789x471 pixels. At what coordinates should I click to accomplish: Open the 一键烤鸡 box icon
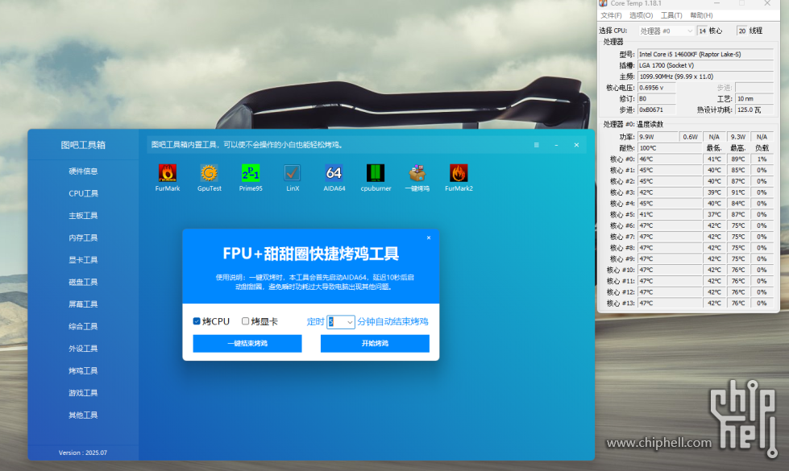[417, 173]
